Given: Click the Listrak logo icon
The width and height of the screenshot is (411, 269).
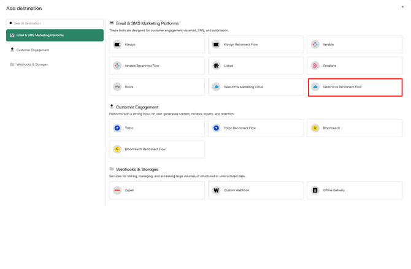Looking at the screenshot, I should click(216, 66).
